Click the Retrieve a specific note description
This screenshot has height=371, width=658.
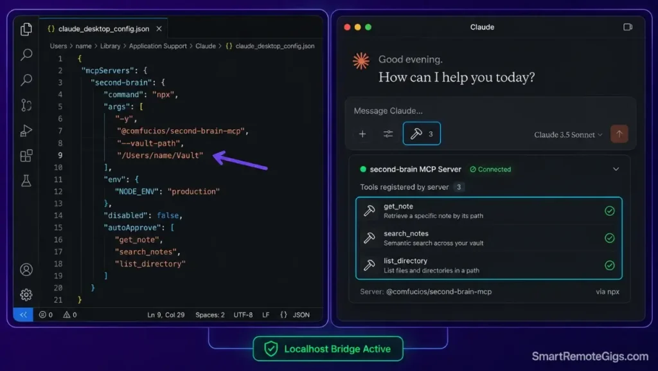pyautogui.click(x=433, y=215)
